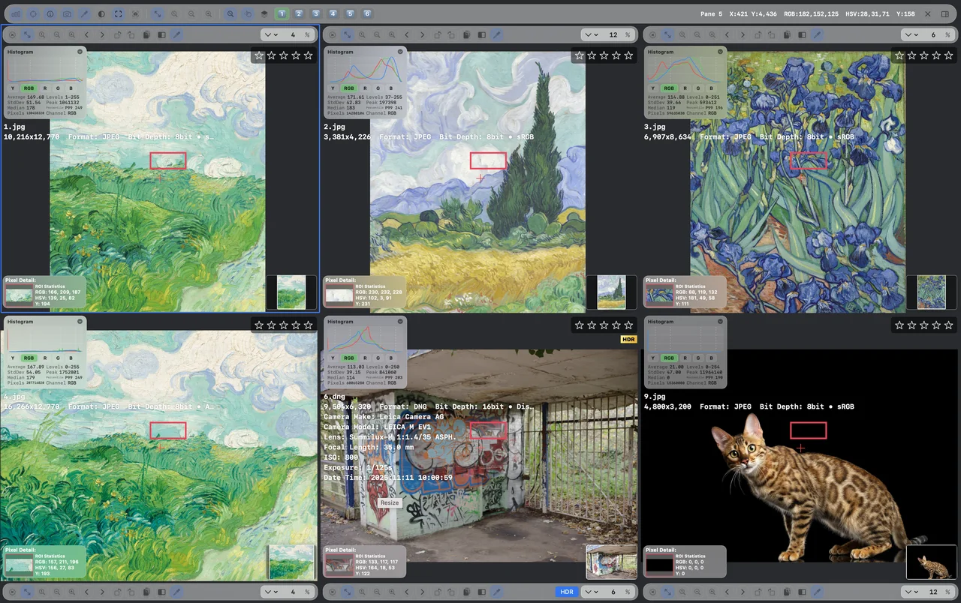Click the first rotate icon in the 1.jpg pane
961x603 pixels.
pyautogui.click(x=117, y=34)
